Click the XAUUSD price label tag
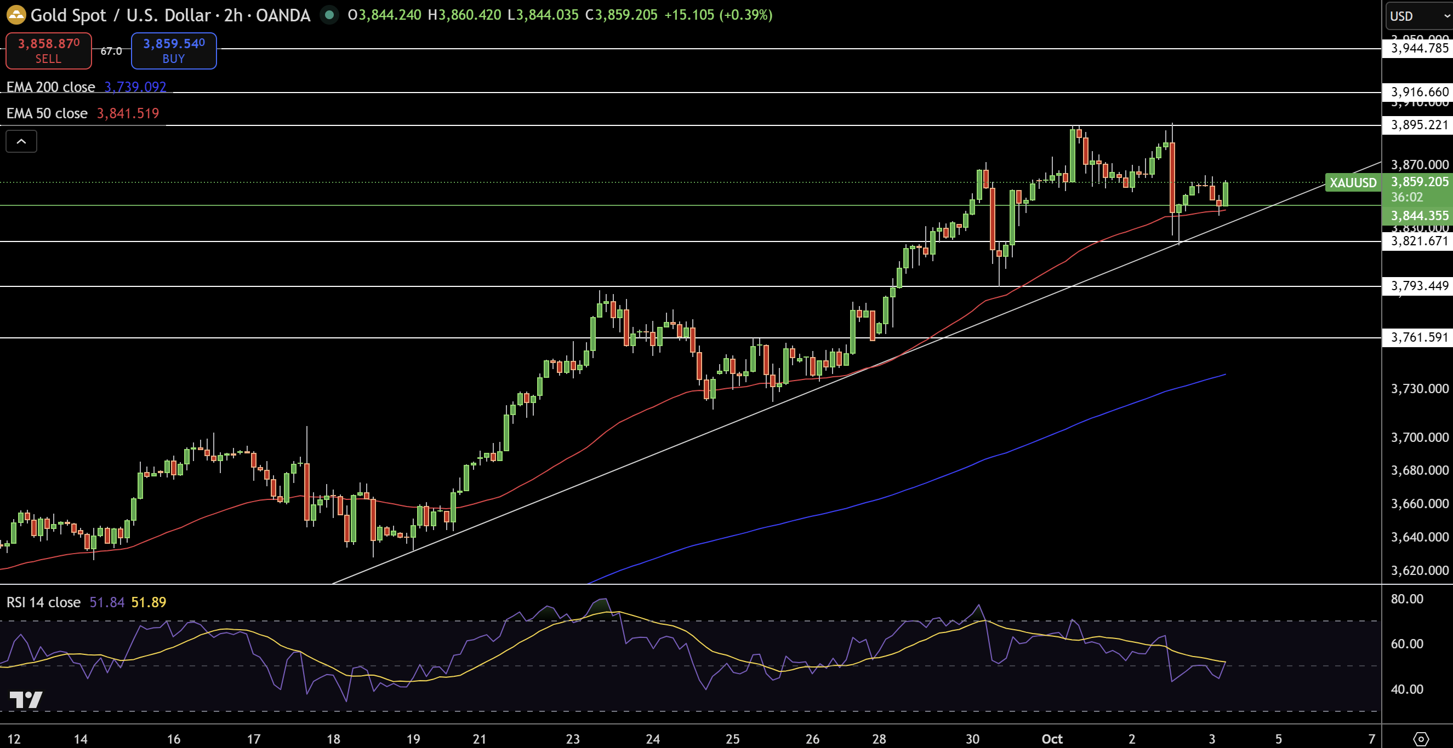1453x748 pixels. coord(1353,183)
